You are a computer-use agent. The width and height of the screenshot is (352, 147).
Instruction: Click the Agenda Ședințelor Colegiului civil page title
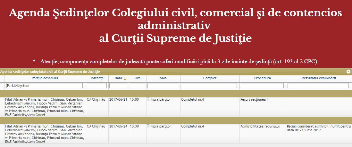tap(175, 26)
